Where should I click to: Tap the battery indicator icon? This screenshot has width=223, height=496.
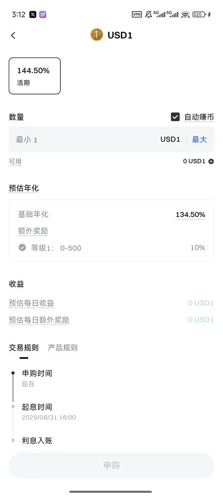[199, 14]
